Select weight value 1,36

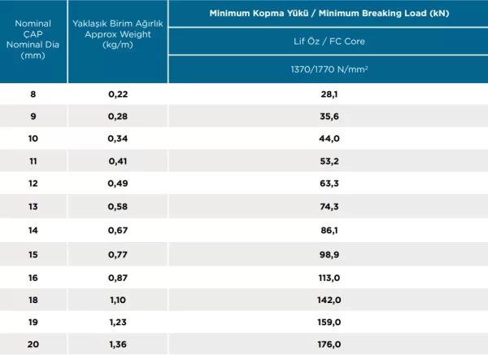point(118,344)
